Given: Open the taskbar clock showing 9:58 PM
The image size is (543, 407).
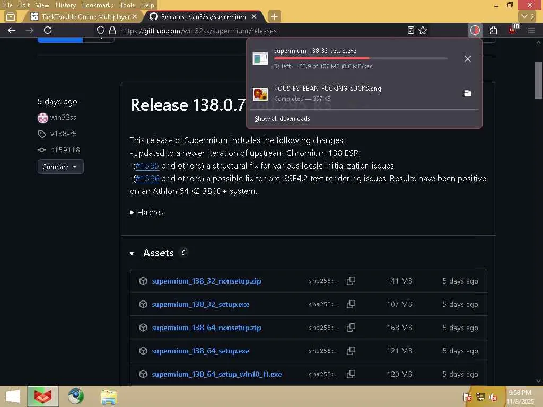Looking at the screenshot, I should (520, 396).
